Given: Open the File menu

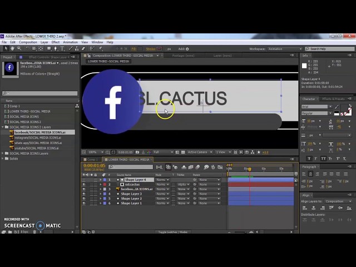Looking at the screenshot, I should (4, 42).
